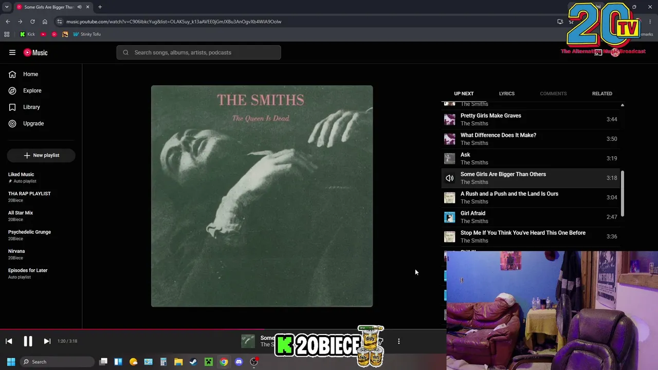
Task: Open the Kick bookmark
Action: (27, 34)
